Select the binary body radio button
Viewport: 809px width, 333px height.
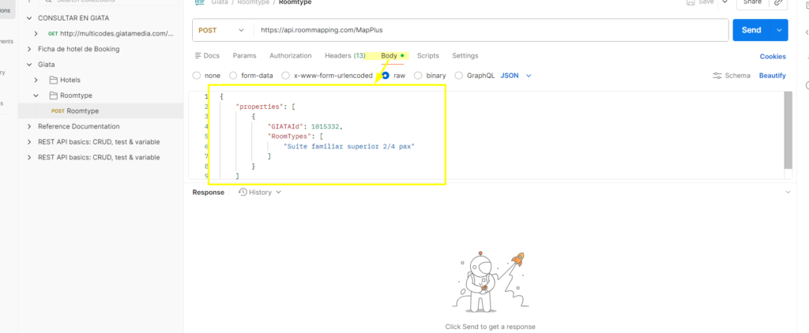pos(420,76)
